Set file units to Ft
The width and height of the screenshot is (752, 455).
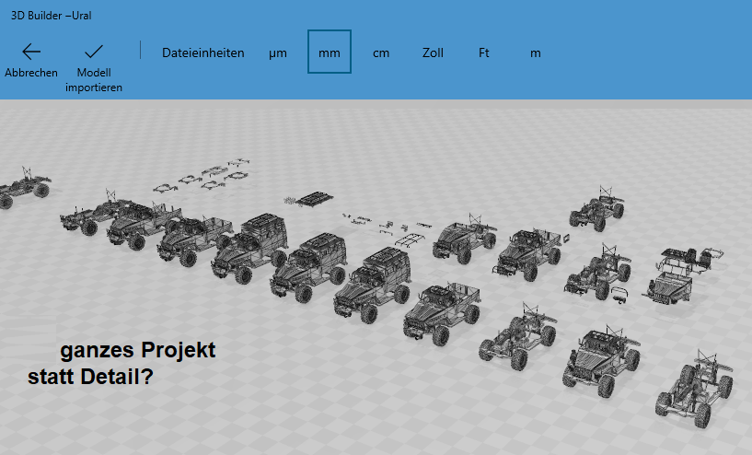click(x=484, y=52)
